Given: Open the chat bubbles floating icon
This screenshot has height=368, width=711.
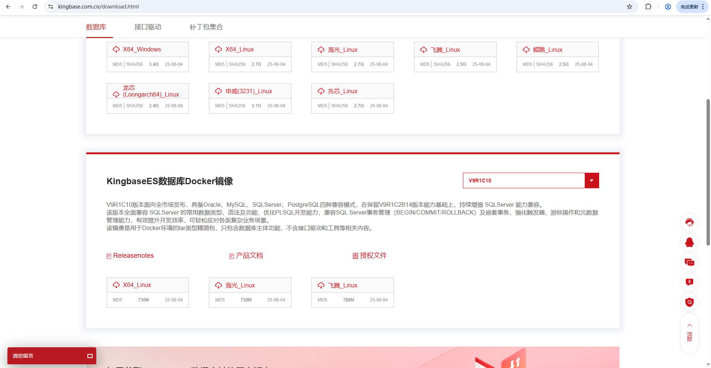Looking at the screenshot, I should coord(690,262).
